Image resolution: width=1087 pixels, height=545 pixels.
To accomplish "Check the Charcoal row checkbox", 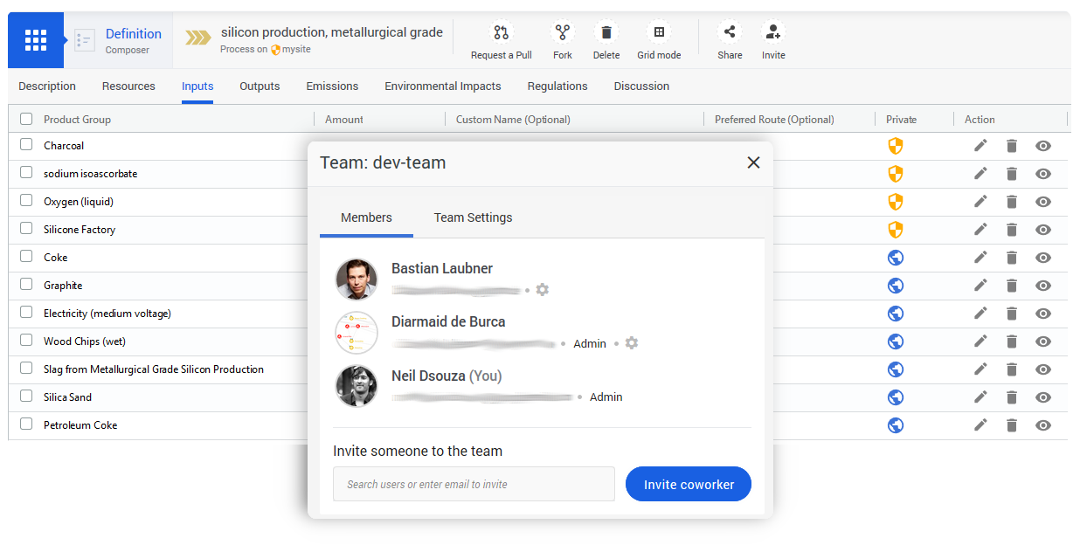I will tap(26, 145).
